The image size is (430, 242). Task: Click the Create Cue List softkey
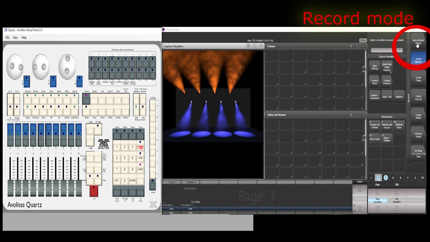418,98
